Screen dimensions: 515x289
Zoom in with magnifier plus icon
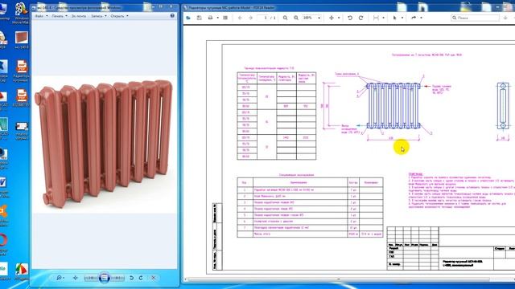[x=285, y=18]
